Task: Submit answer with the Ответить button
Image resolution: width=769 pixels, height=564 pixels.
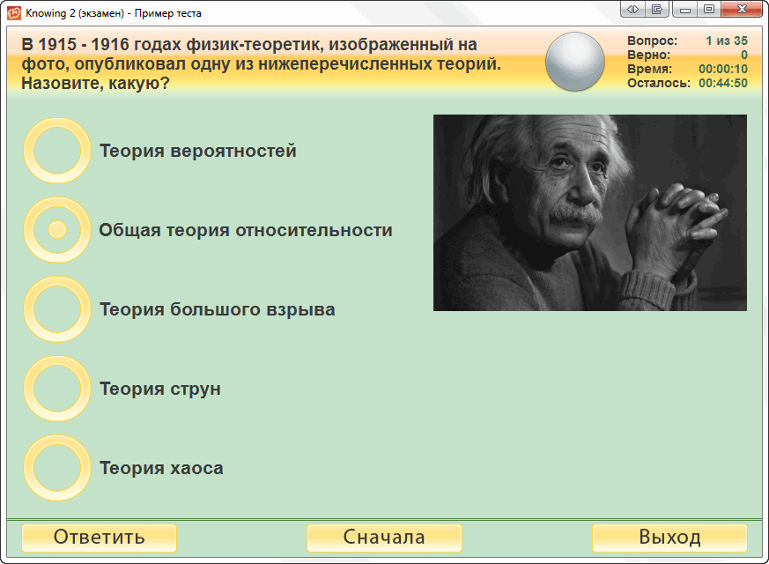Action: coord(99,538)
